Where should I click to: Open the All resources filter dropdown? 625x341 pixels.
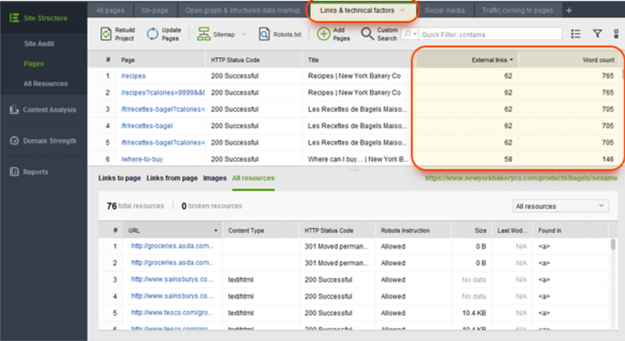click(560, 206)
